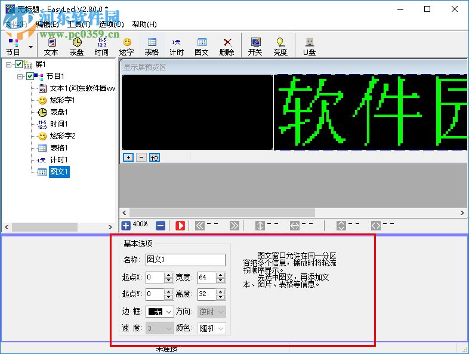This screenshot has width=469, height=354.
Task: Toggle the 节目1 checkbox in tree
Action: 30,76
